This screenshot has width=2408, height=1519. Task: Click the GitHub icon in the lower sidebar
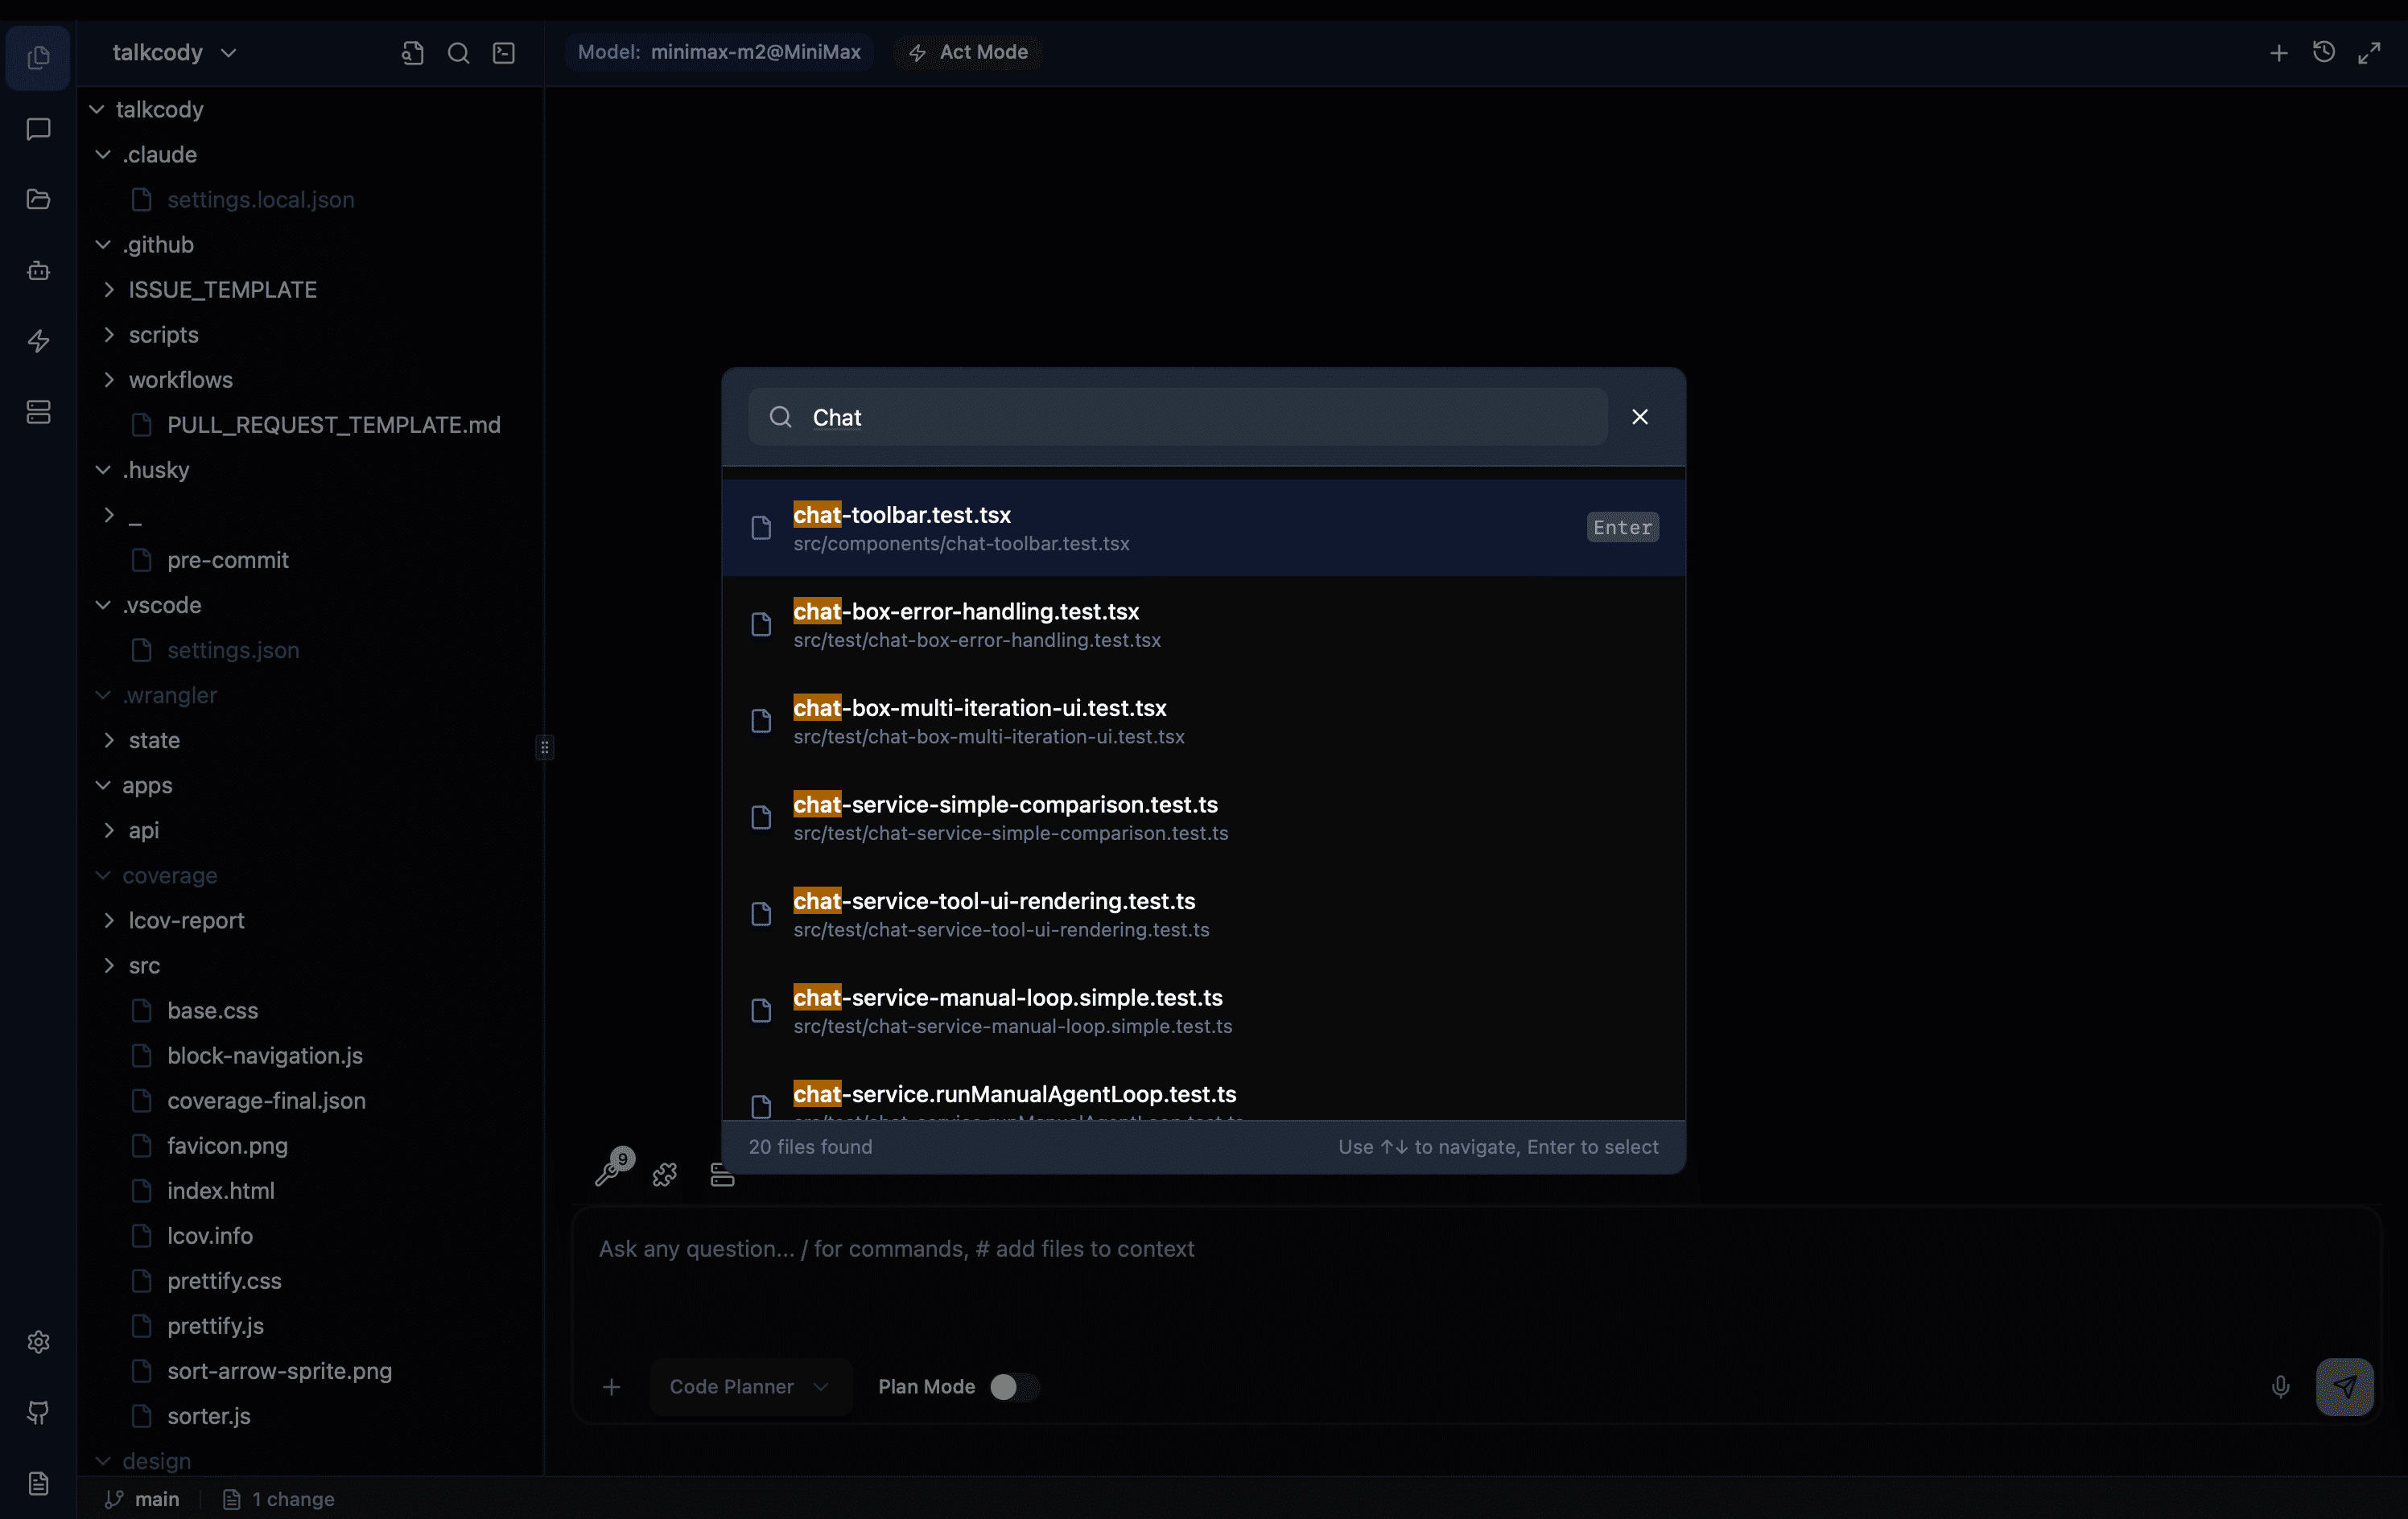click(38, 1414)
